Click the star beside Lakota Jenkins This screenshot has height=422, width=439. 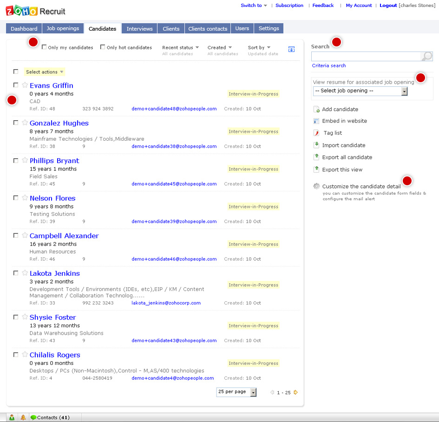tap(25, 273)
